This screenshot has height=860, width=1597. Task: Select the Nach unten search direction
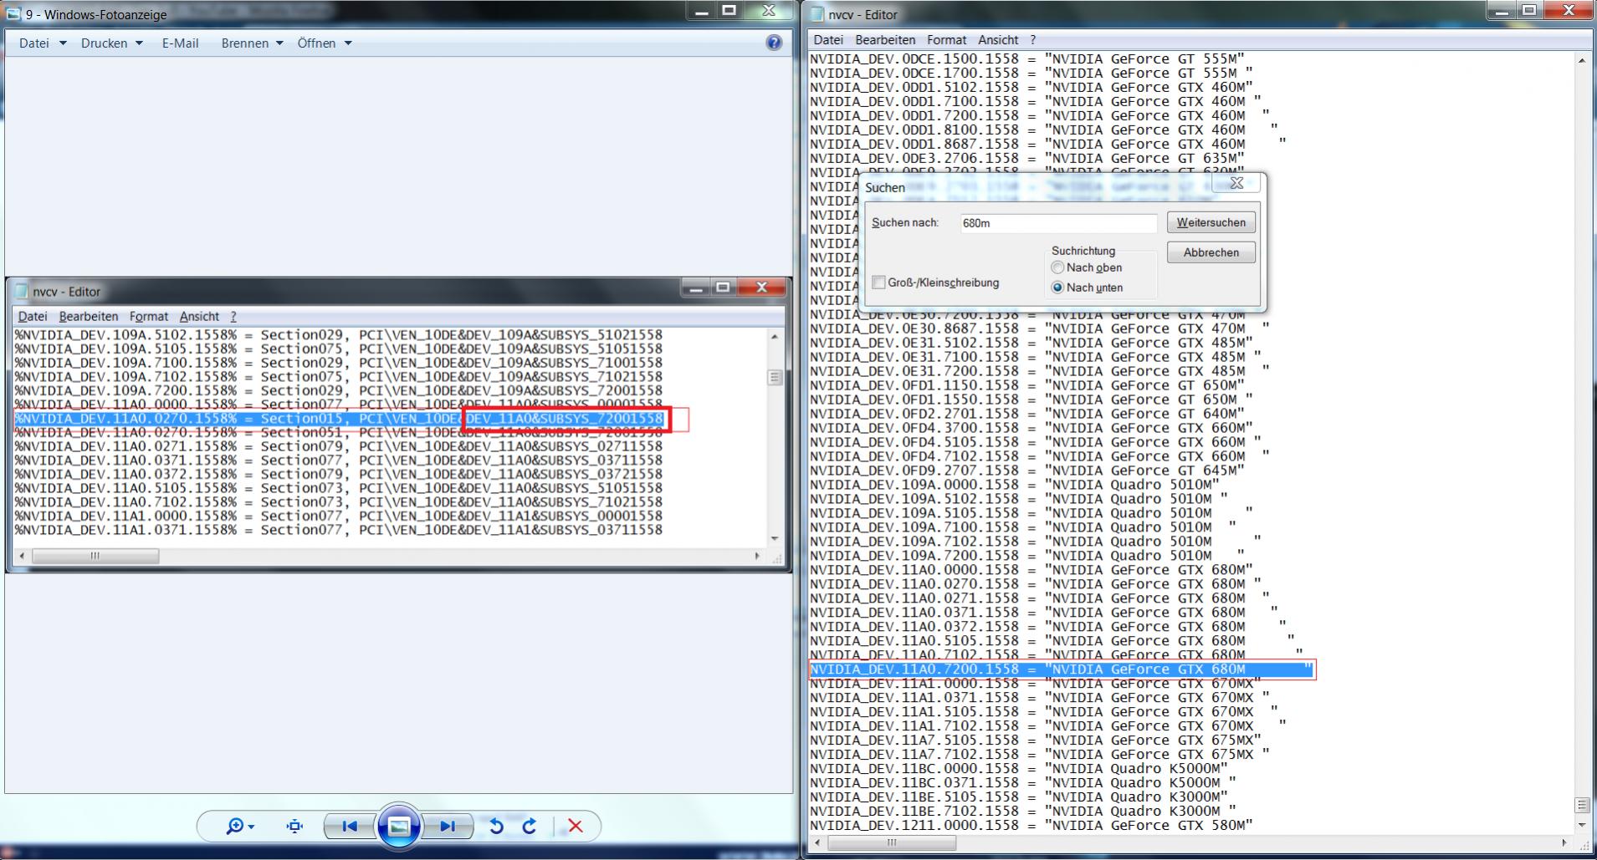pyautogui.click(x=1057, y=288)
